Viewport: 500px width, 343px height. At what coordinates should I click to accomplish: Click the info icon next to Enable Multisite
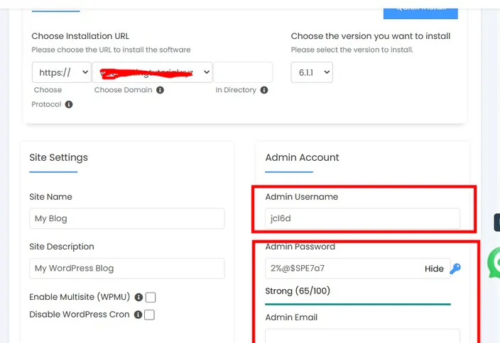coord(138,297)
